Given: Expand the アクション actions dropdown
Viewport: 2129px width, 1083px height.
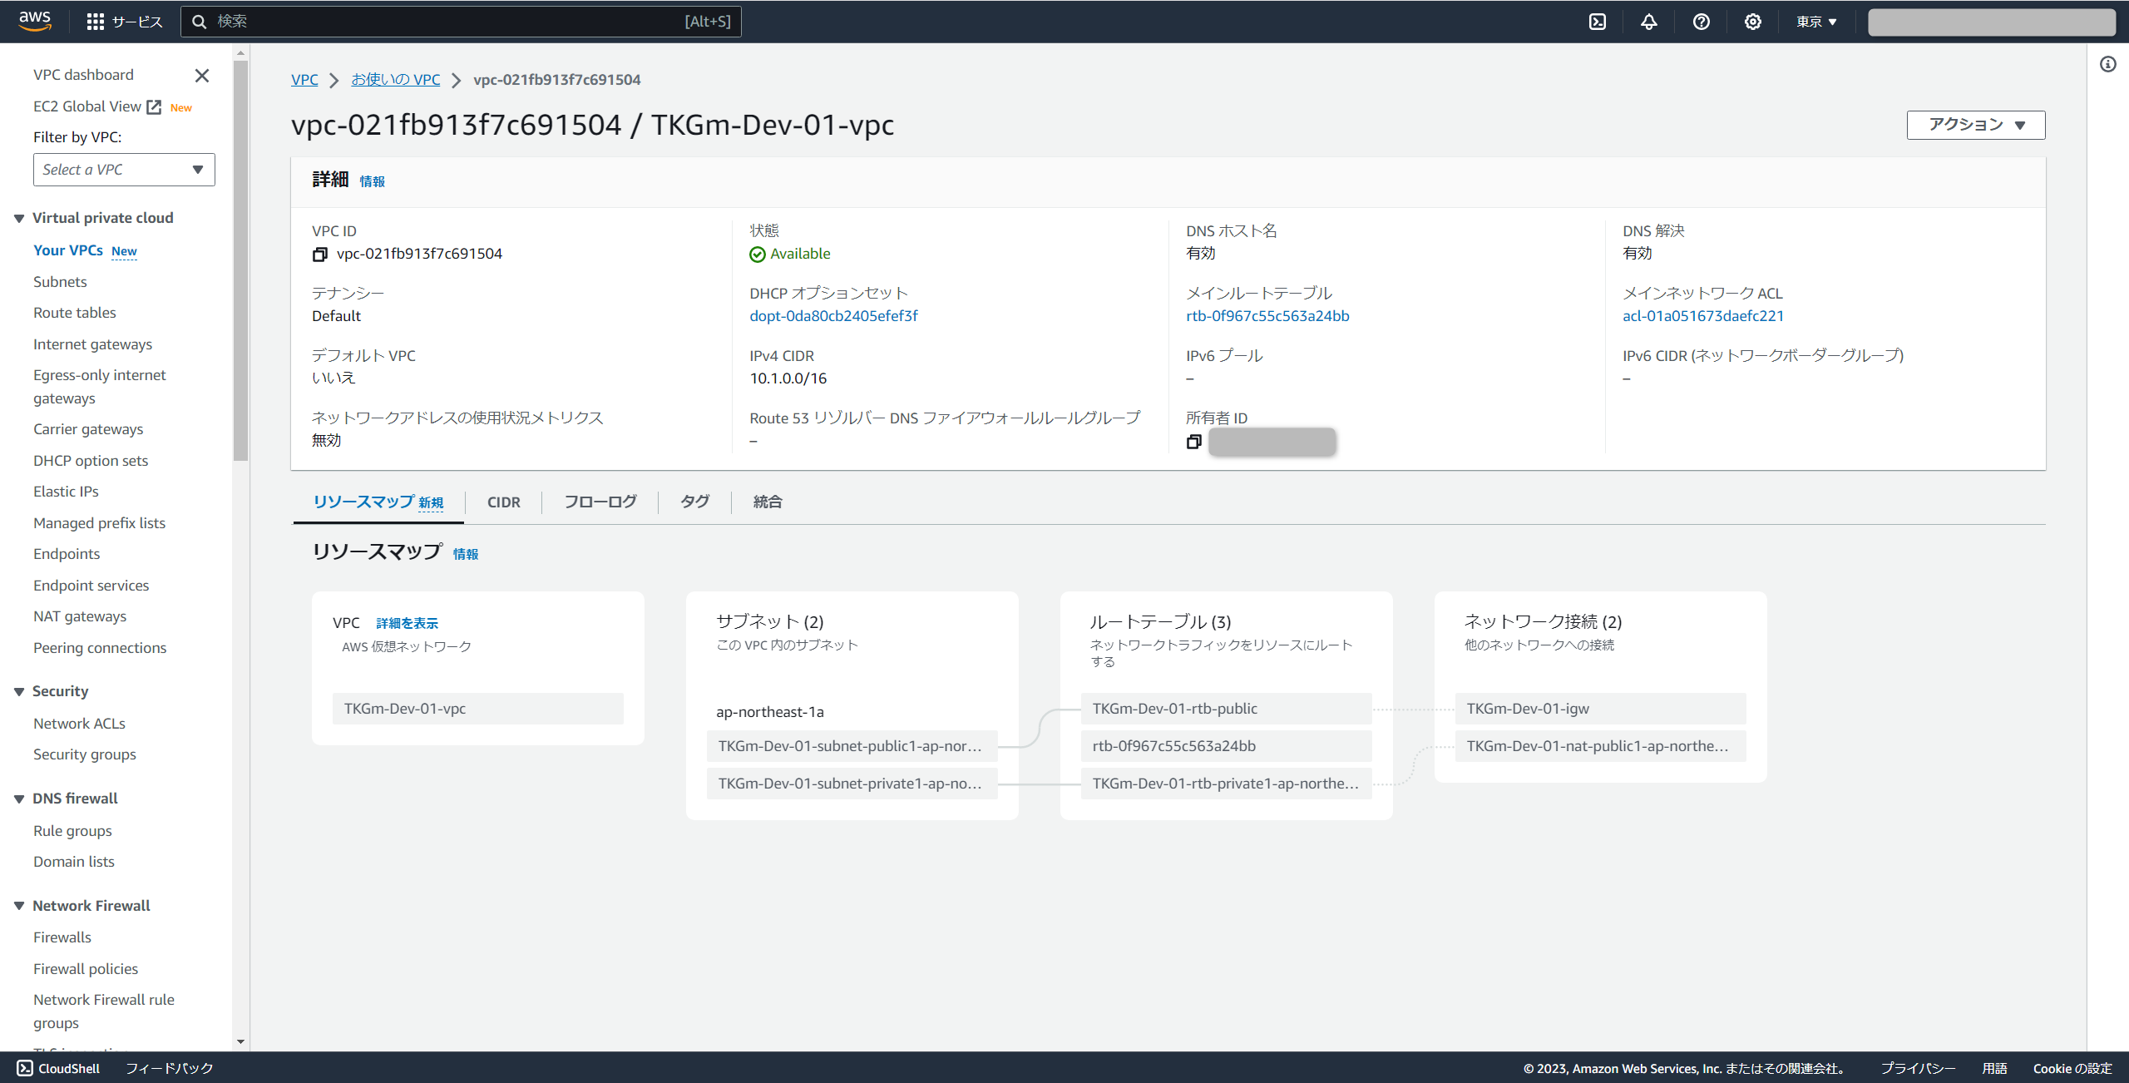Looking at the screenshot, I should (x=1975, y=125).
